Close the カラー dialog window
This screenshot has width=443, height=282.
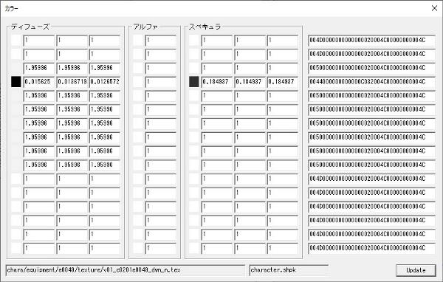point(435,8)
